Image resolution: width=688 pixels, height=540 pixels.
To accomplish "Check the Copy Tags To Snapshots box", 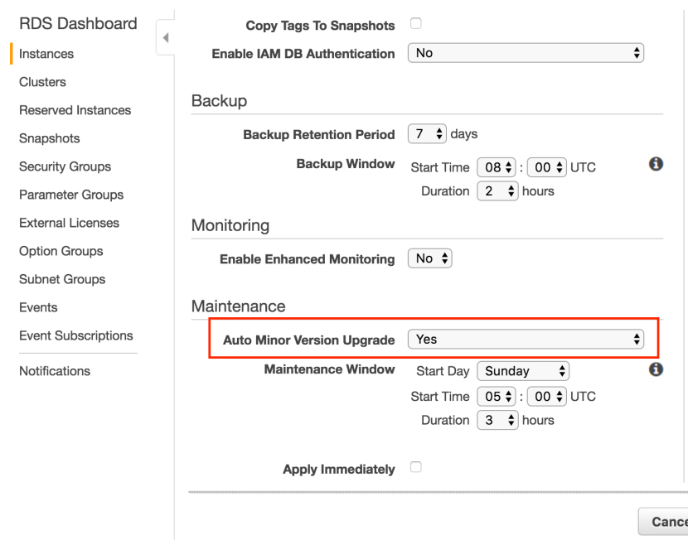I will click(x=416, y=24).
